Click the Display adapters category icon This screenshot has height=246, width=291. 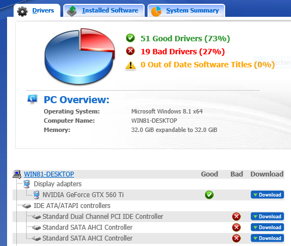point(27,184)
